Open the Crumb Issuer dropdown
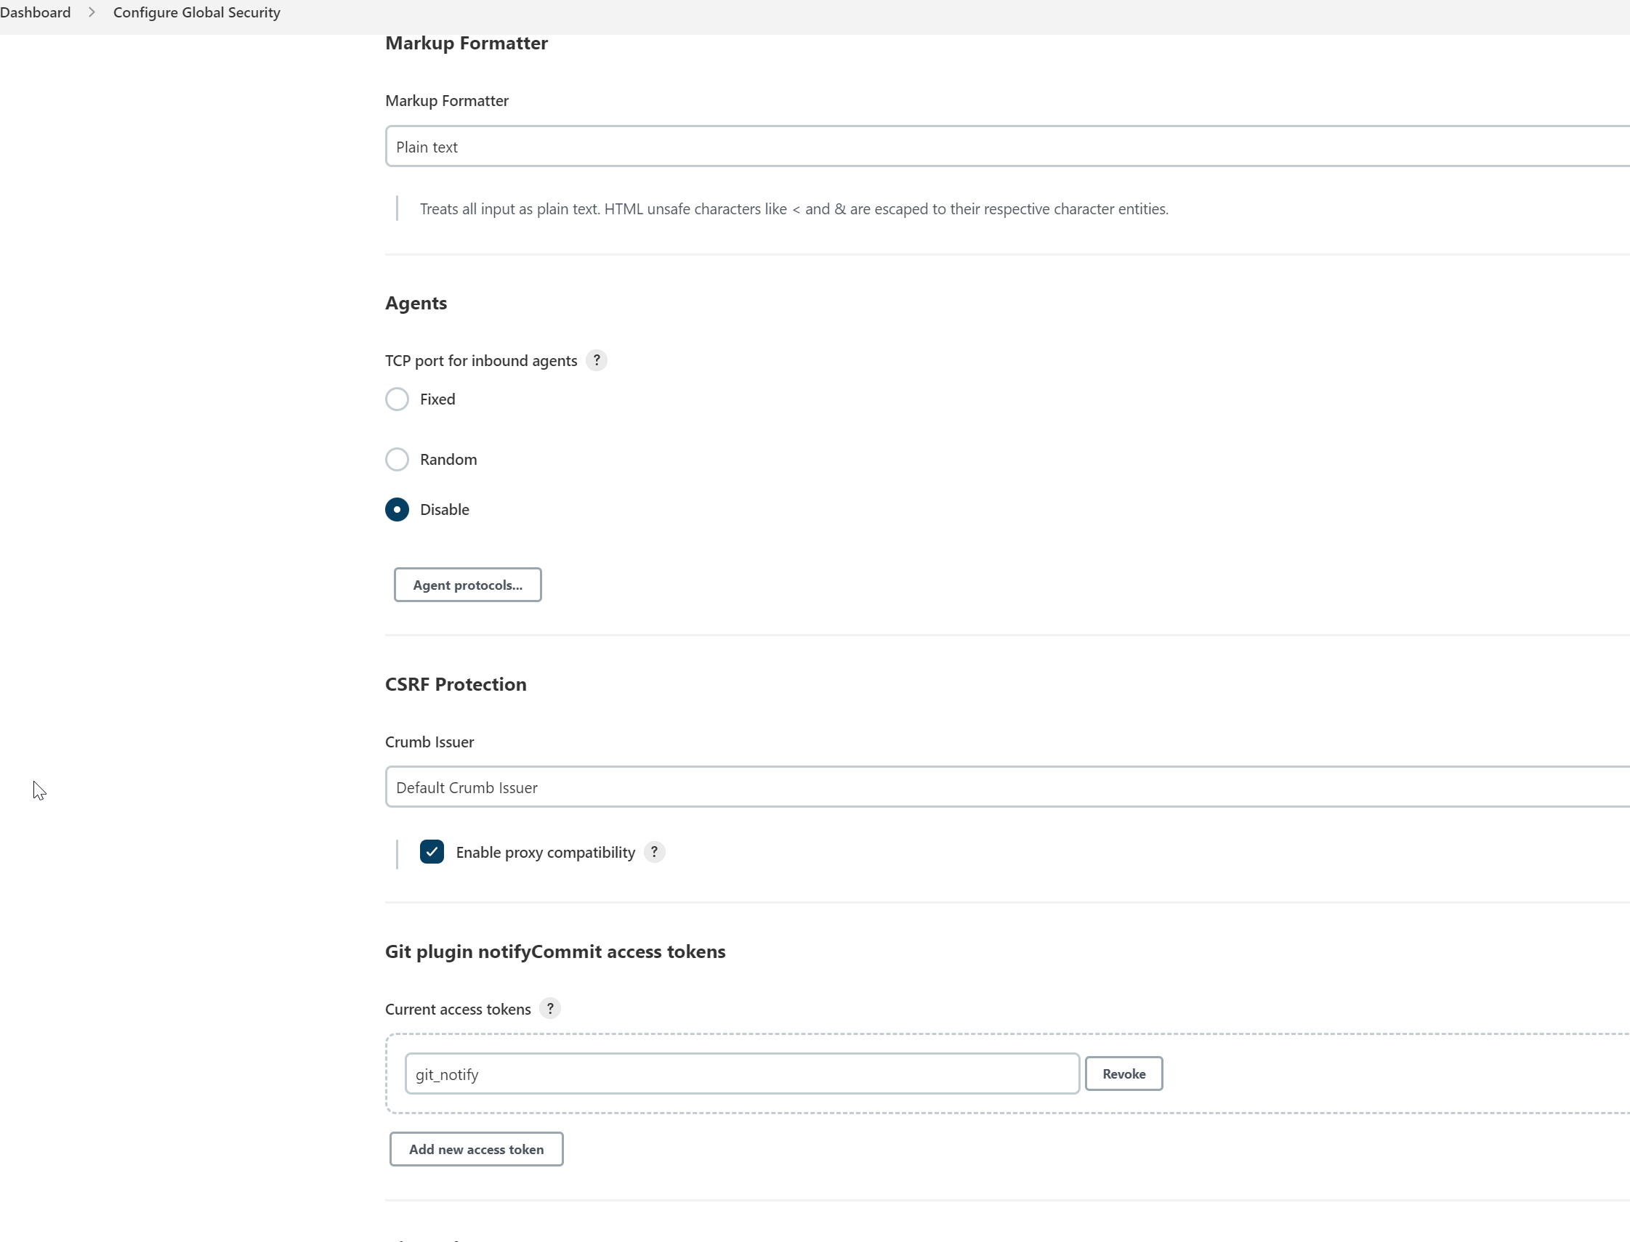Viewport: 1630px width, 1242px height. click(x=1006, y=787)
